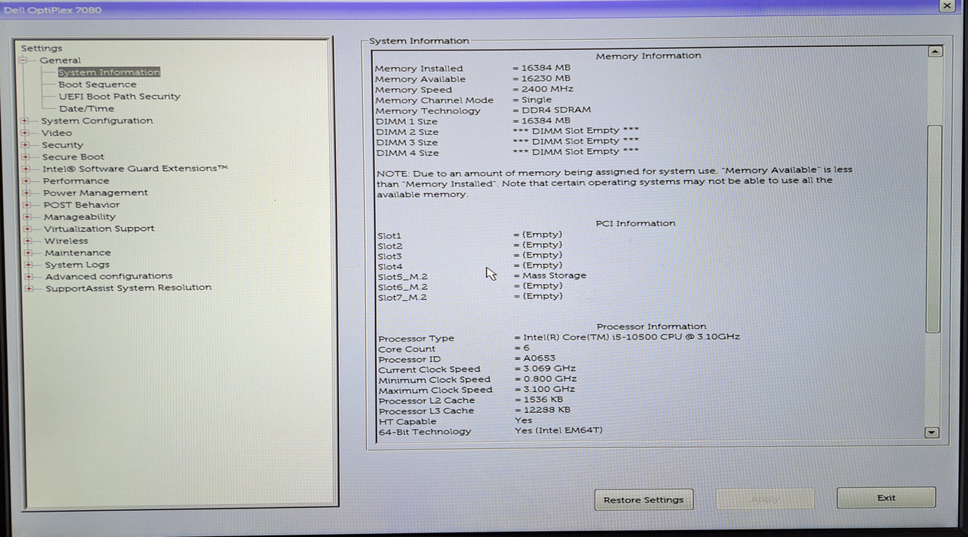Click the PCI Information heading
Image resolution: width=968 pixels, height=537 pixels.
pos(636,223)
